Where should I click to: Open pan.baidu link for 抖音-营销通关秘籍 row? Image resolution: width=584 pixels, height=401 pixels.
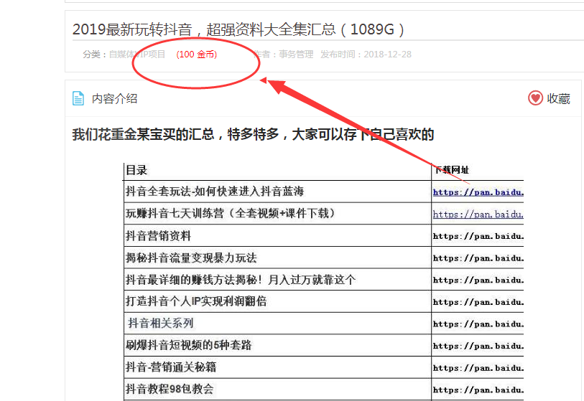(478, 368)
